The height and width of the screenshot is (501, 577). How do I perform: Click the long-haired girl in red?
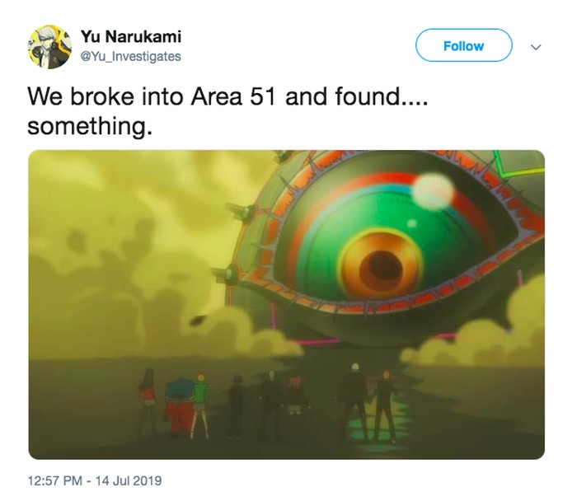coord(148,401)
